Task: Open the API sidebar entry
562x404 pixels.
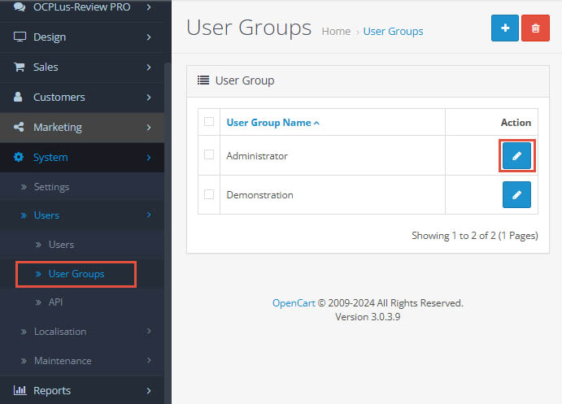Action: 82,302
